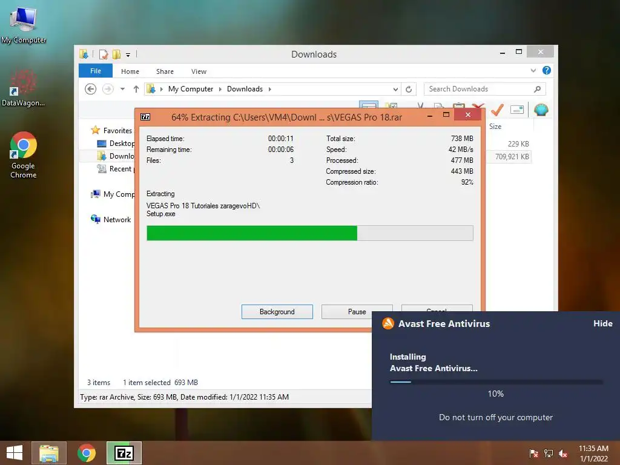This screenshot has width=620, height=465.
Task: Go forward with the Explorer forward arrow
Action: point(108,89)
